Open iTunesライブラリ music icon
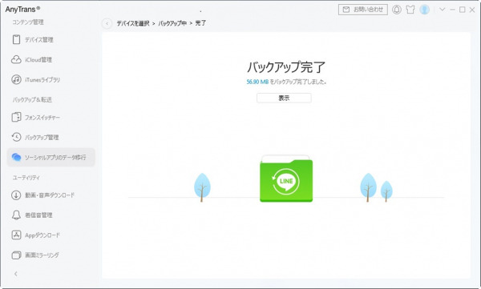The width and height of the screenshot is (481, 289). point(16,80)
